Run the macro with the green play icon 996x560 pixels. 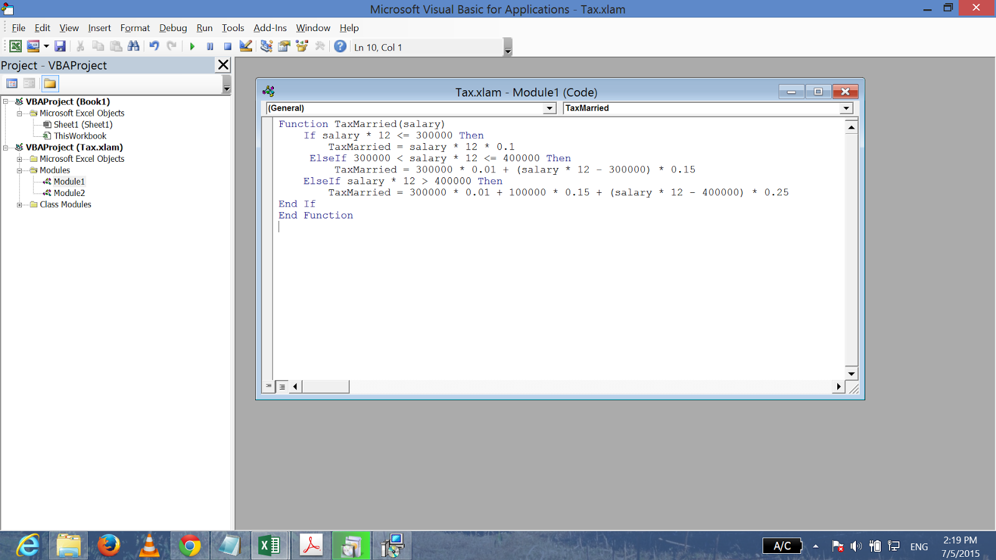(192, 47)
